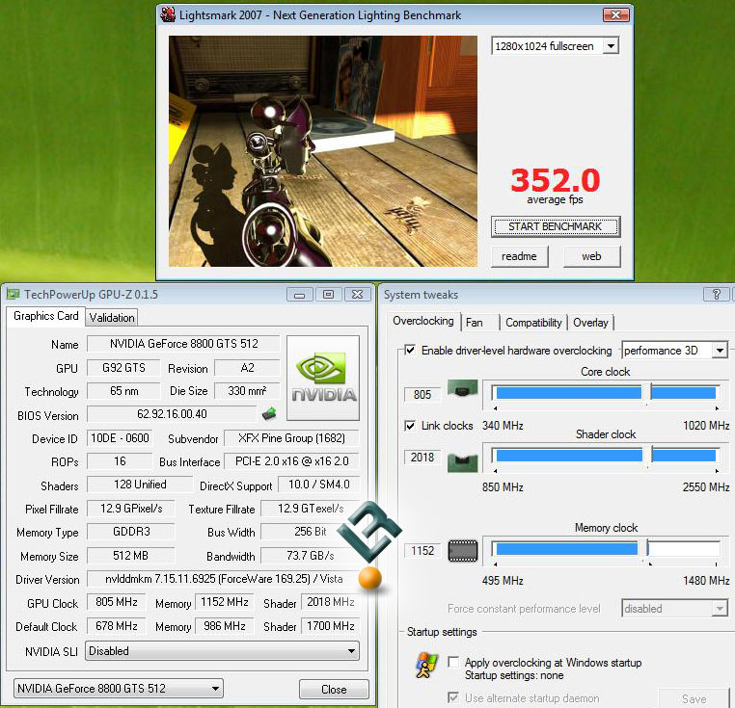The image size is (735, 708).
Task: Uncheck the Link clocks checkbox
Action: (x=410, y=426)
